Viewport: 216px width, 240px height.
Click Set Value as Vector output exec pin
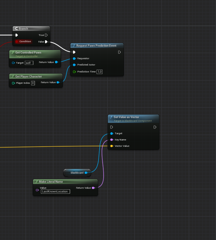(x=155, y=127)
